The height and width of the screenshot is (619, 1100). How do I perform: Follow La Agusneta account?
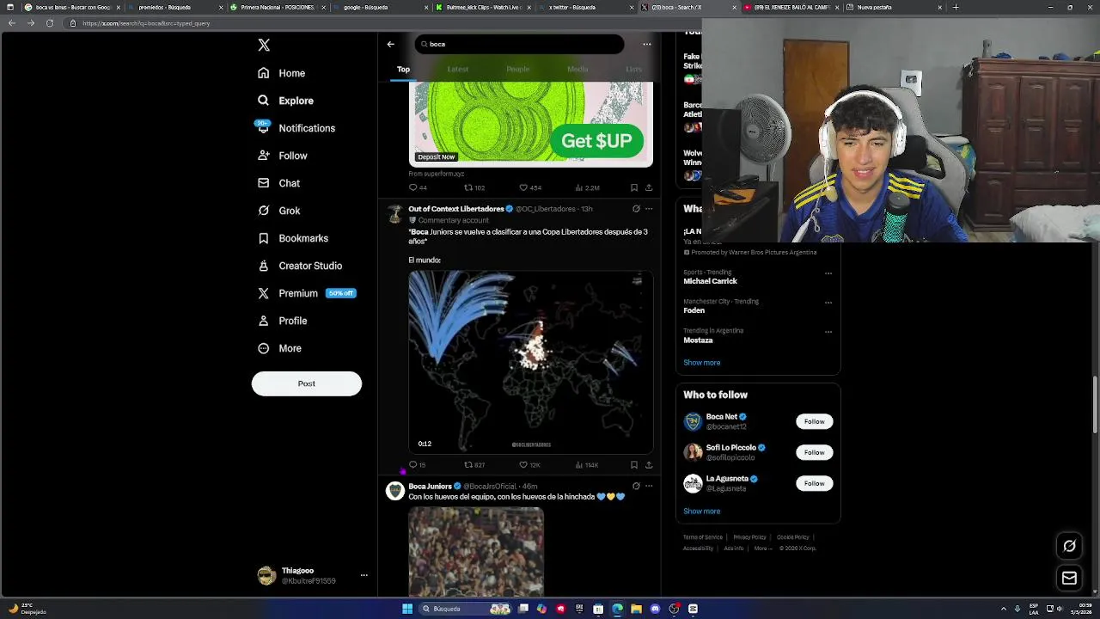pyautogui.click(x=814, y=483)
